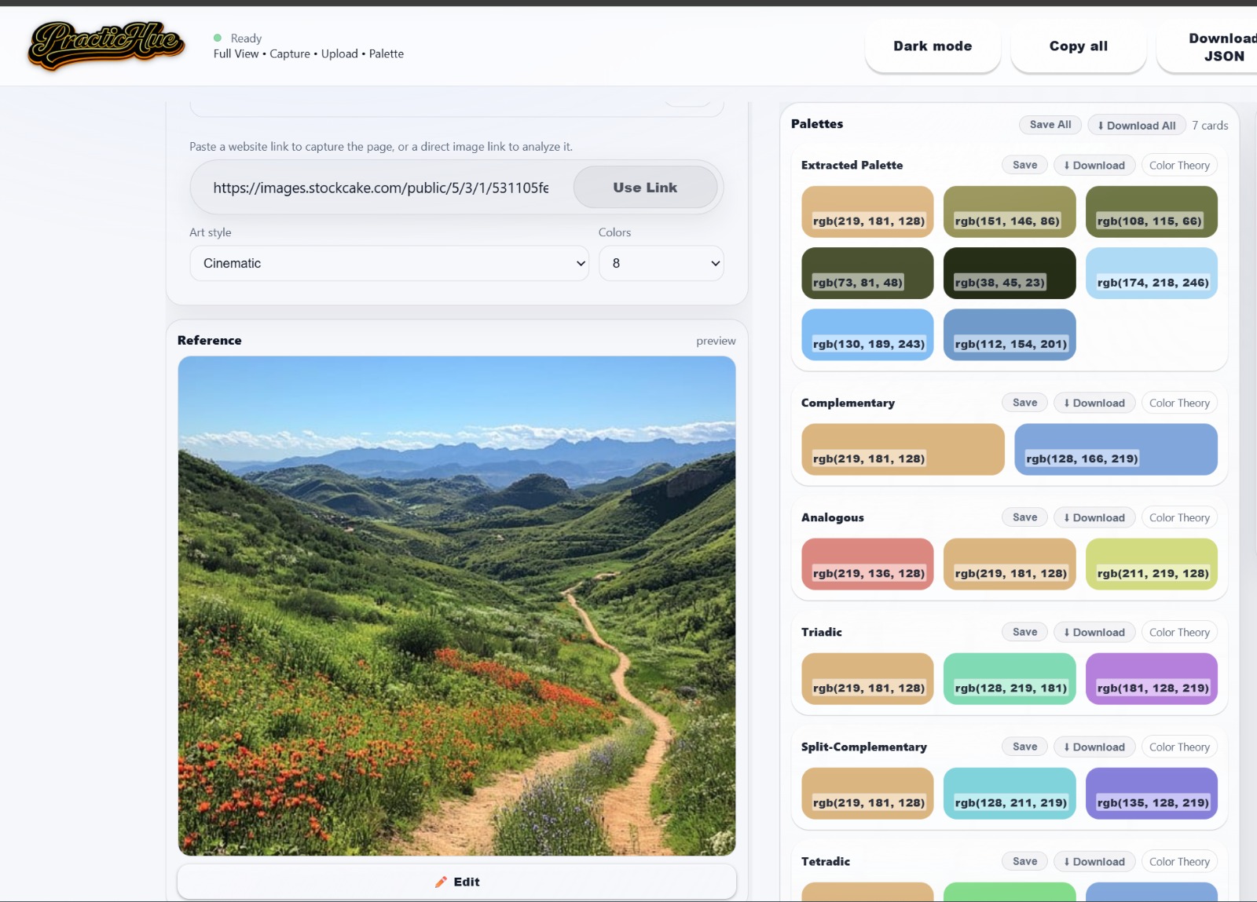
Task: Select the rgb(174, 218, 246) light blue swatch
Action: (x=1151, y=273)
